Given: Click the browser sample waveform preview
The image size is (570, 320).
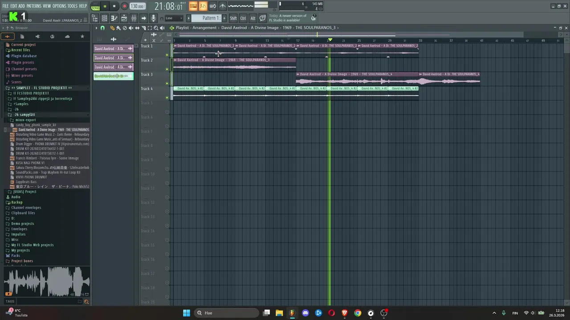Looking at the screenshot, I should tap(46, 282).
